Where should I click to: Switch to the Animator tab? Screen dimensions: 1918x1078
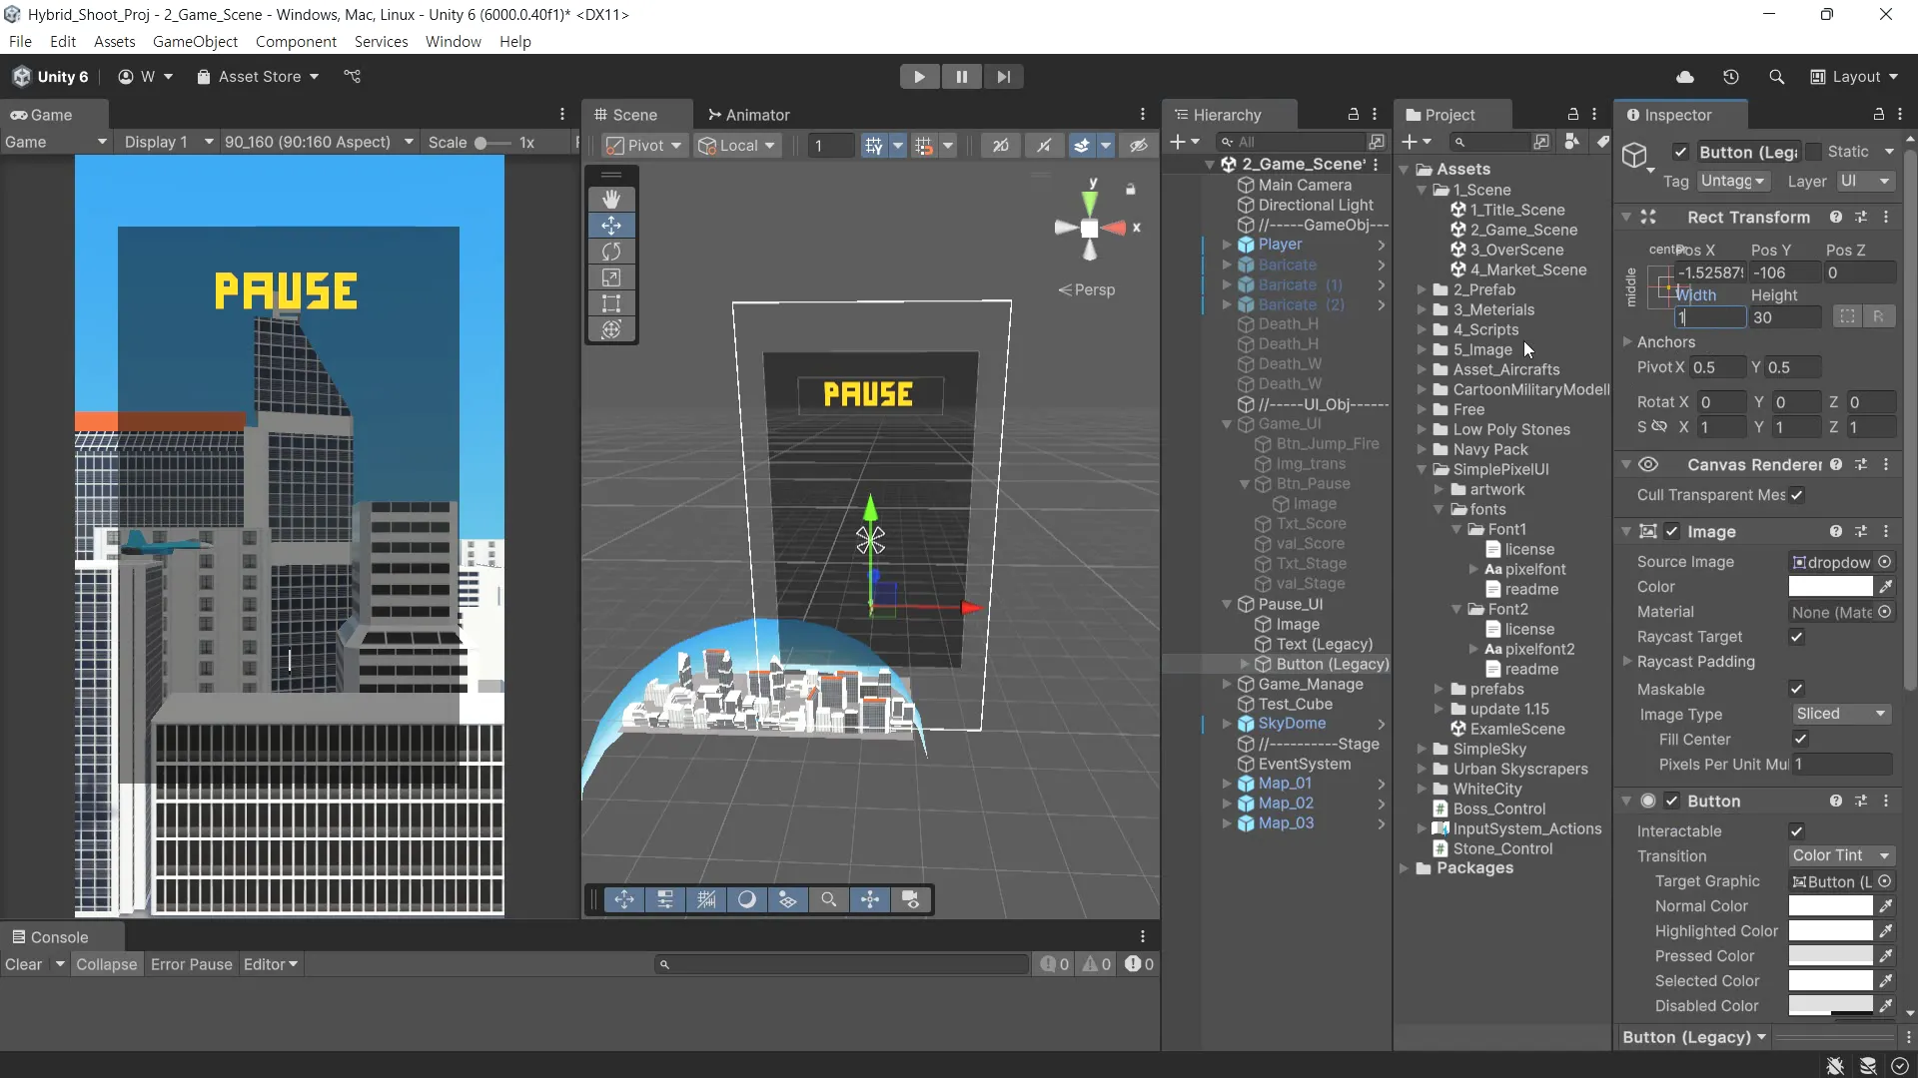click(x=748, y=115)
